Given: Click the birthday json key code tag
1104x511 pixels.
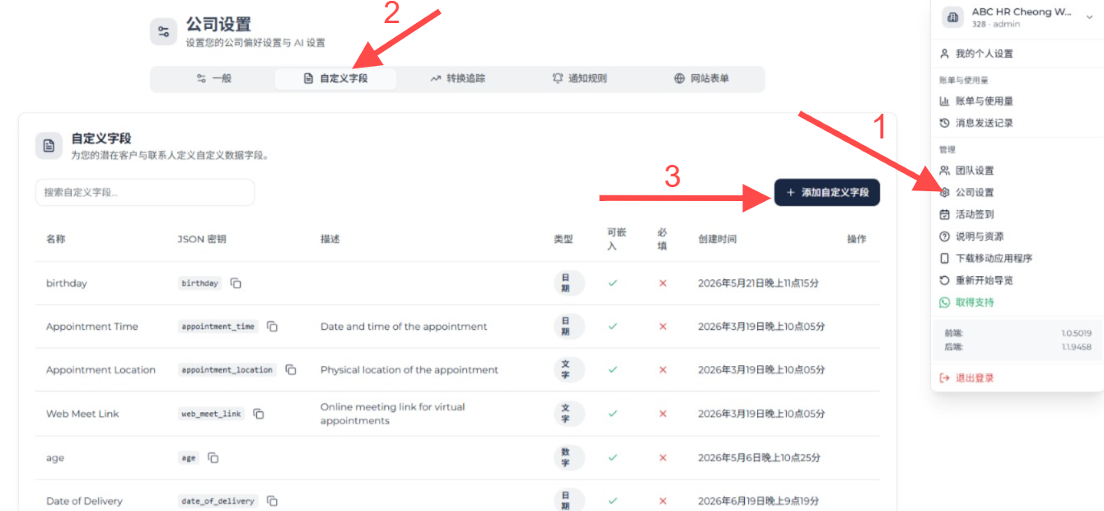Looking at the screenshot, I should point(200,284).
